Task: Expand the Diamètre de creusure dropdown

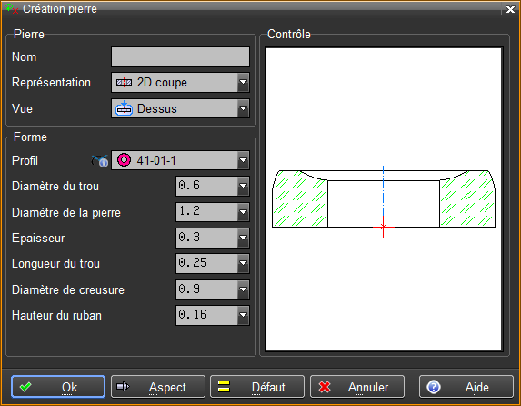Action: (x=243, y=289)
